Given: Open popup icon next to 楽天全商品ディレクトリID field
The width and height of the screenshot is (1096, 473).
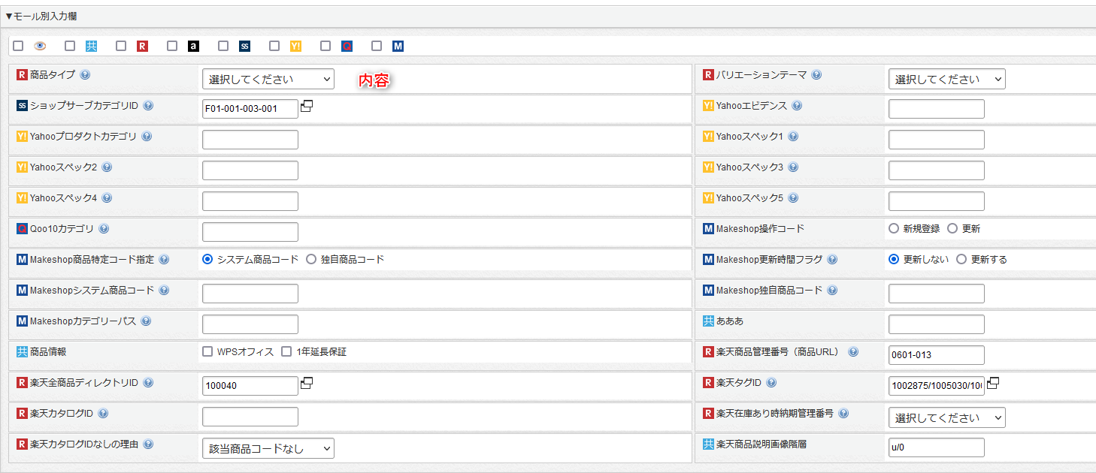Looking at the screenshot, I should click(307, 383).
